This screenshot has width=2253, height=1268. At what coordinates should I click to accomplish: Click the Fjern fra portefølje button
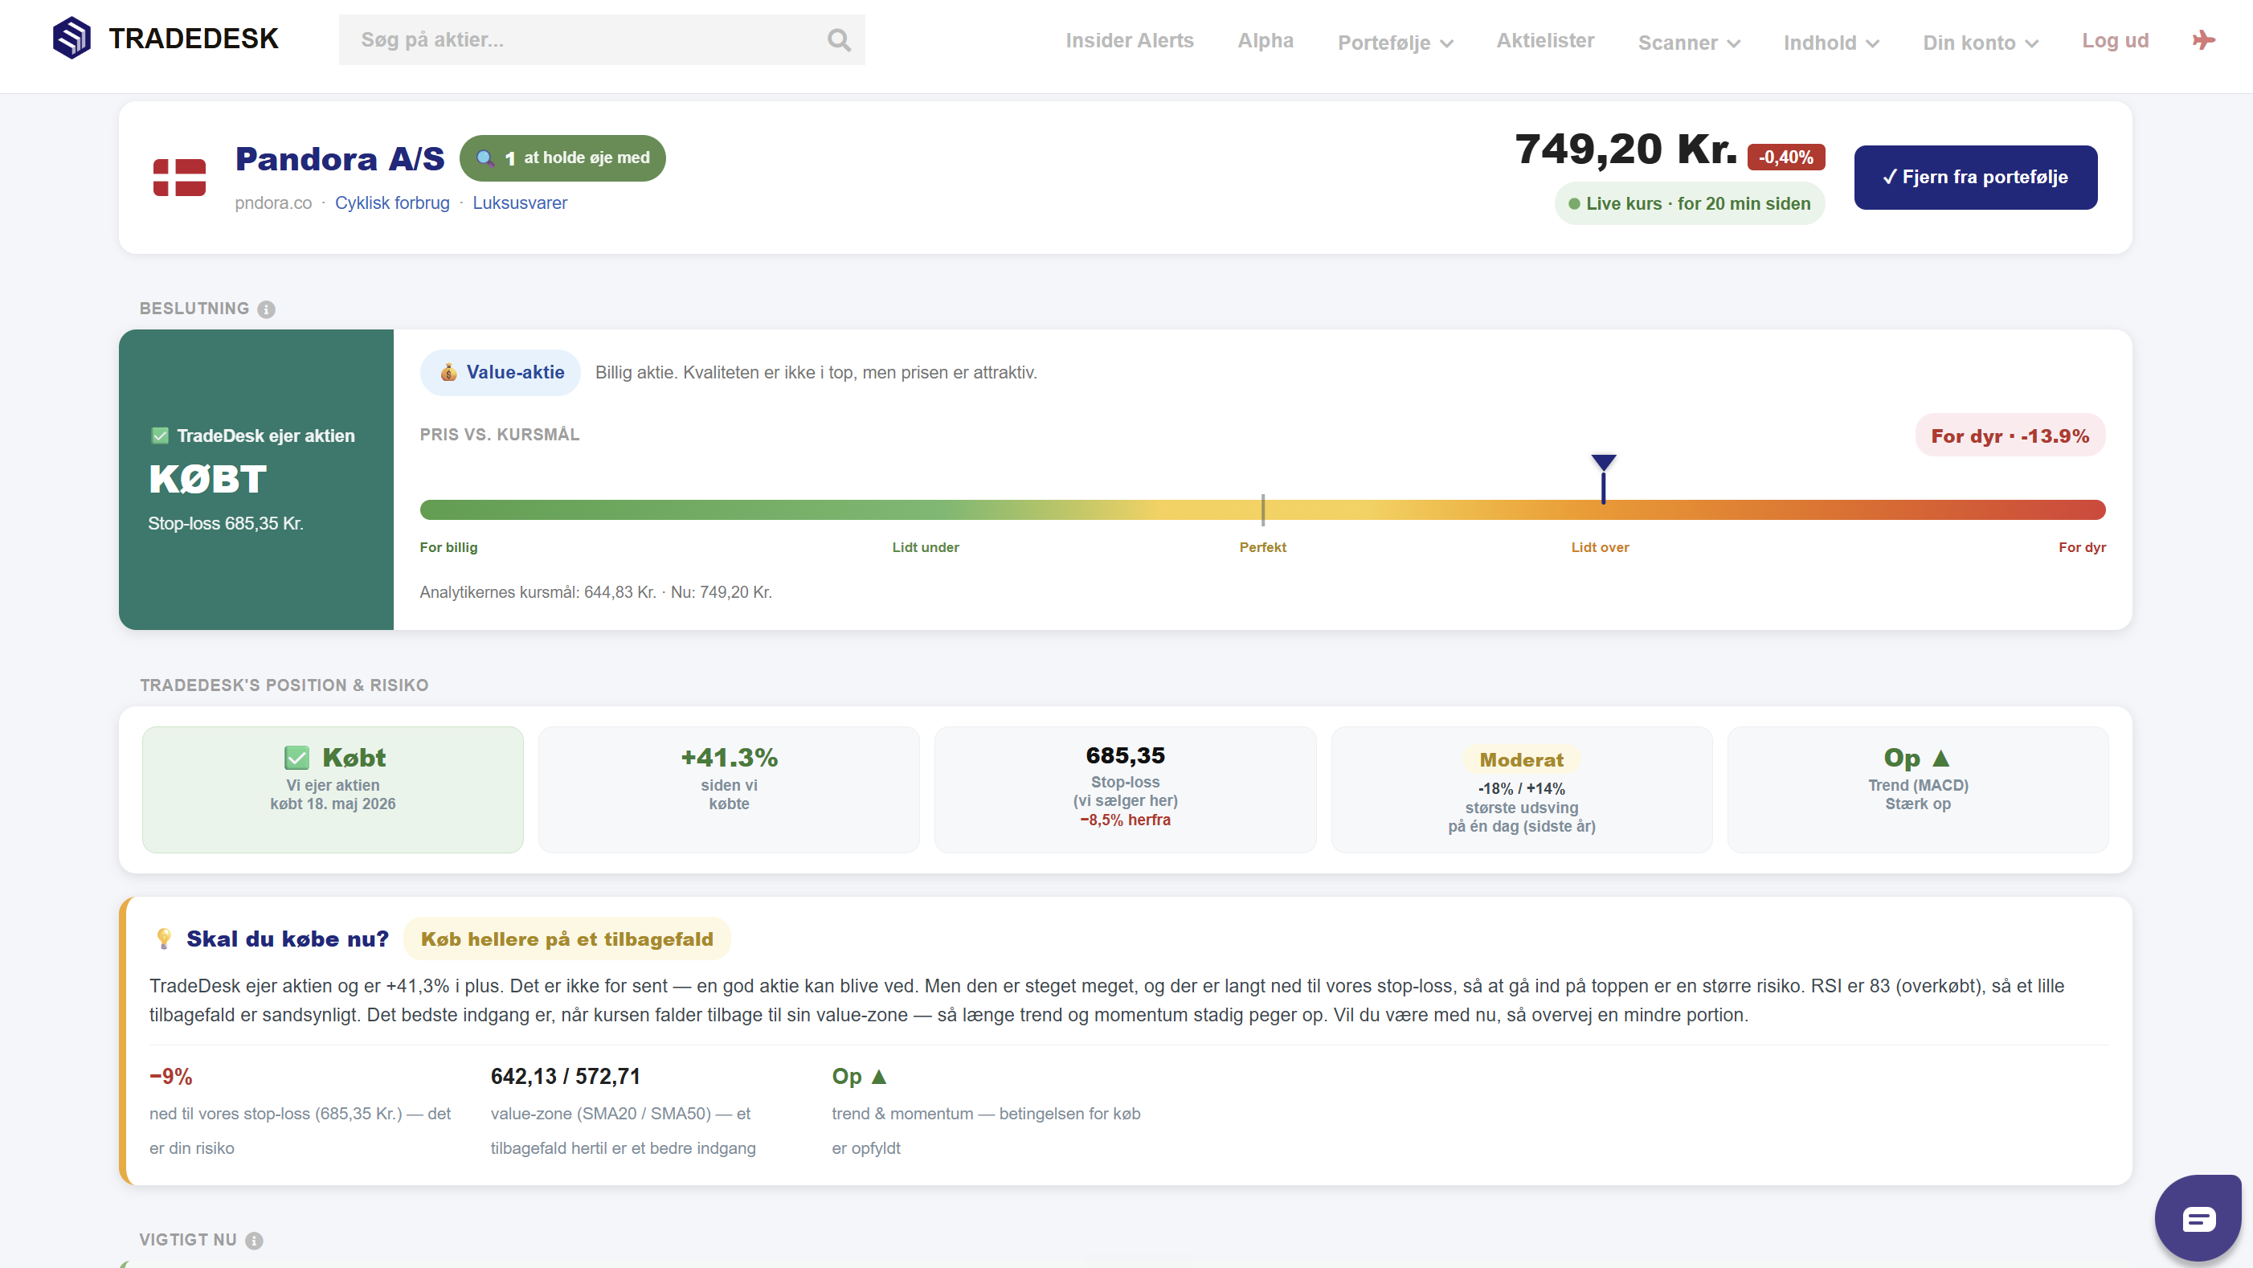[1976, 178]
